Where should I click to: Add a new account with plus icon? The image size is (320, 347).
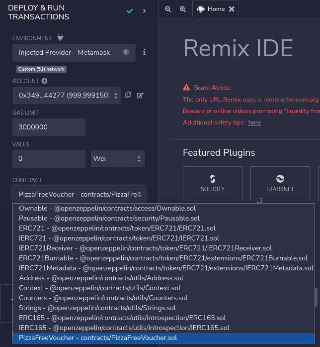point(44,81)
